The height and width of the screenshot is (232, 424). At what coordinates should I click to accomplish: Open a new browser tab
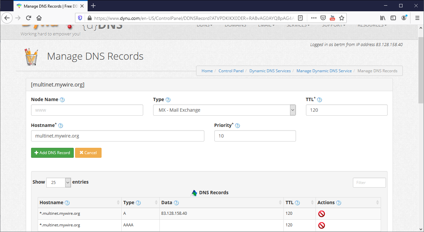coord(93,6)
